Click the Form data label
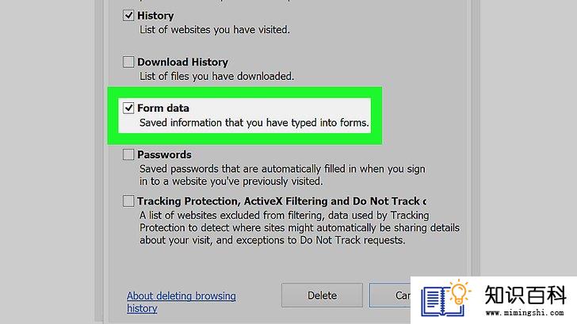The image size is (577, 324). [x=163, y=108]
